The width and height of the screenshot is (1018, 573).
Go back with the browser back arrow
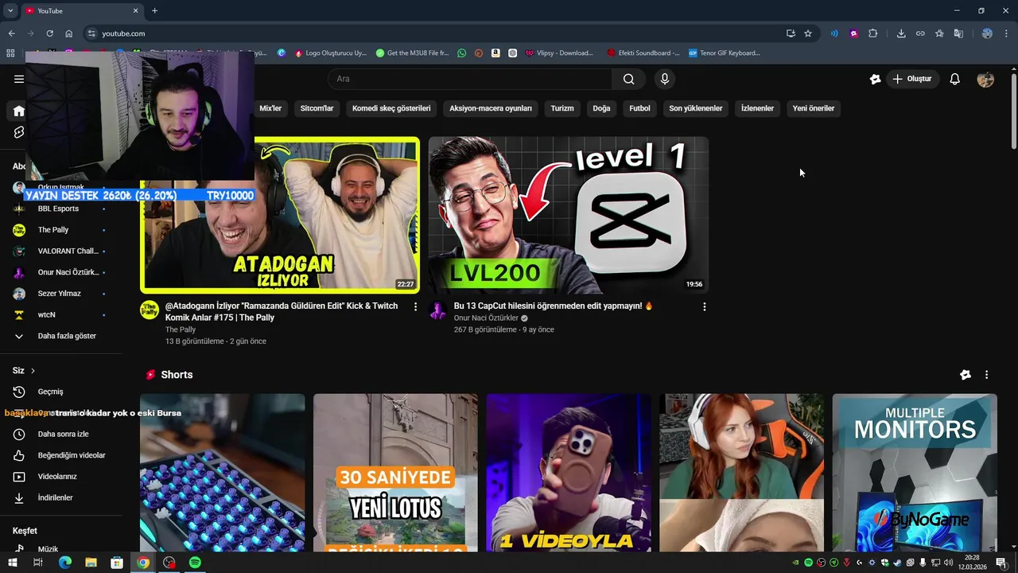[x=11, y=33]
